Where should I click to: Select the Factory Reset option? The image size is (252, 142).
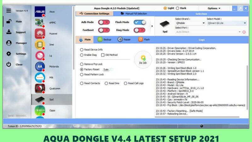(x=82, y=69)
